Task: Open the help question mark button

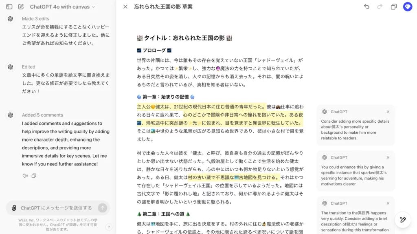Action: pyautogui.click(x=109, y=227)
